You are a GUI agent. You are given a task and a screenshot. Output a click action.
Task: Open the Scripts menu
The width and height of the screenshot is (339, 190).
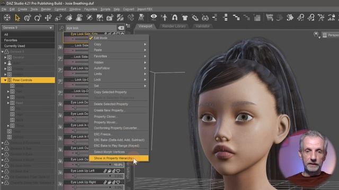105,9
